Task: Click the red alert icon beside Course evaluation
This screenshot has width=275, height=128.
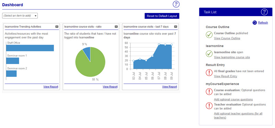Action: click(x=209, y=92)
